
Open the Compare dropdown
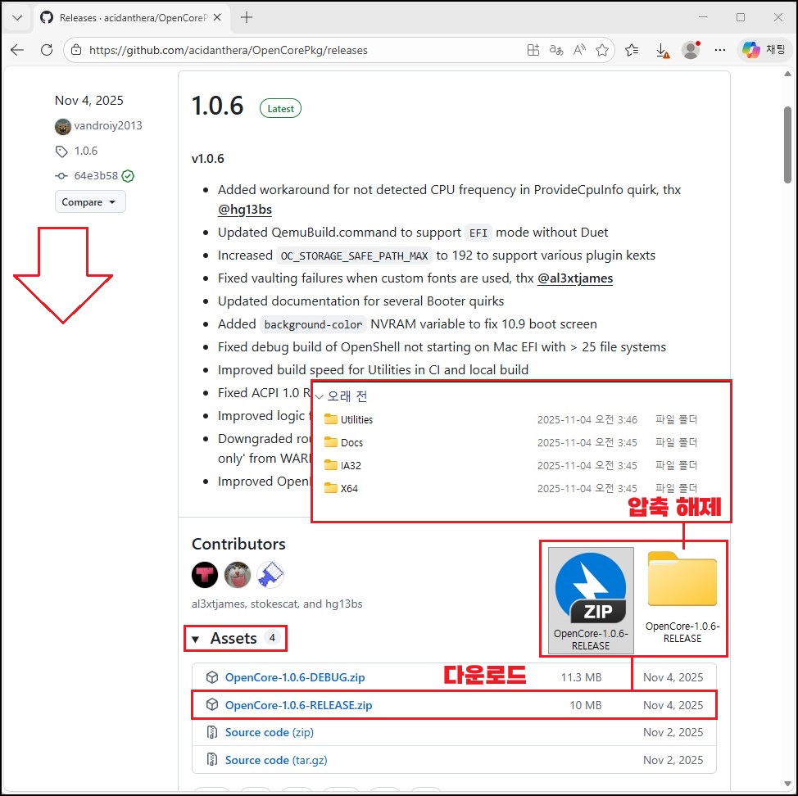pos(89,202)
